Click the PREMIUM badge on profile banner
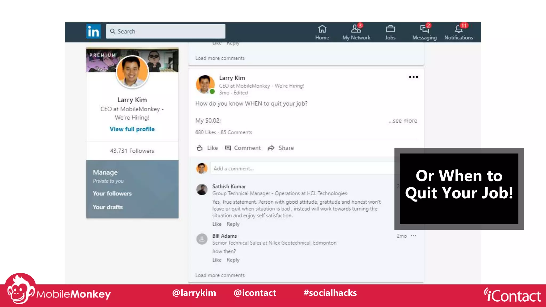 [x=103, y=55]
